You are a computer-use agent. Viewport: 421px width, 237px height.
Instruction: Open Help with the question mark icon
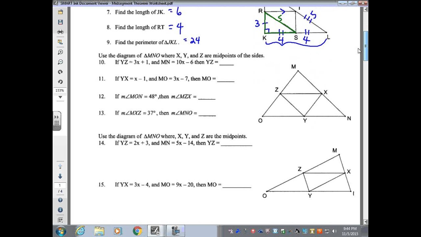click(x=60, y=200)
